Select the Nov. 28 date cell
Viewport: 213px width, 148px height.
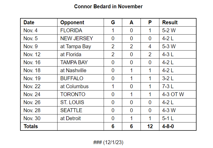39,110
